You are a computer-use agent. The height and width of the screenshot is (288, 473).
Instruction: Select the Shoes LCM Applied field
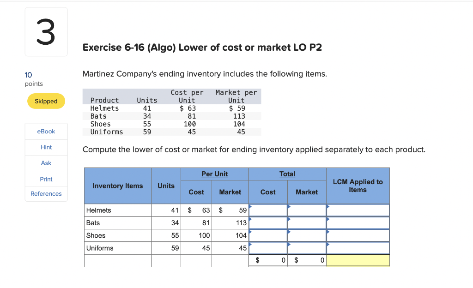coord(358,235)
